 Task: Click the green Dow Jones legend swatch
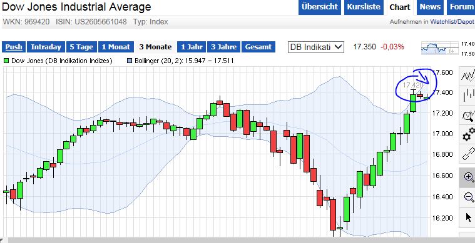(6, 61)
